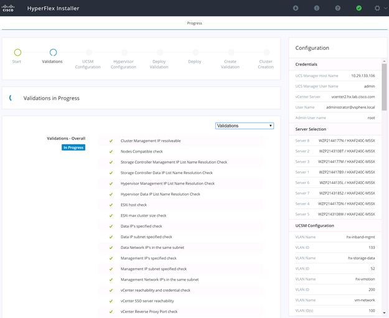This screenshot has height=318, width=389.
Task: Select 'Management Network IP's in the same subnet'
Action: click(x=159, y=279)
